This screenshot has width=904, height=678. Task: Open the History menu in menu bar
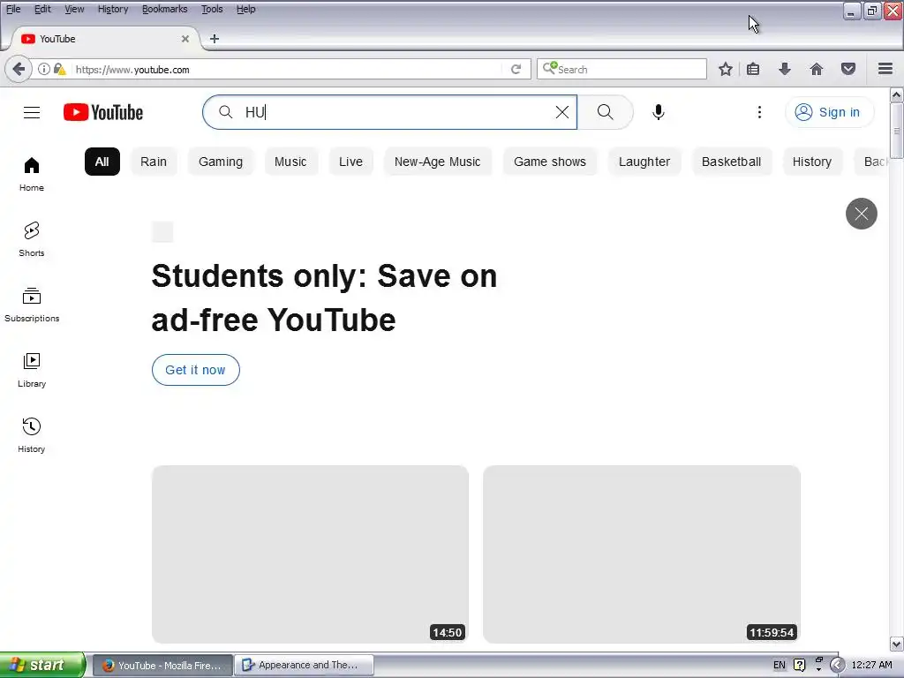coord(112,9)
